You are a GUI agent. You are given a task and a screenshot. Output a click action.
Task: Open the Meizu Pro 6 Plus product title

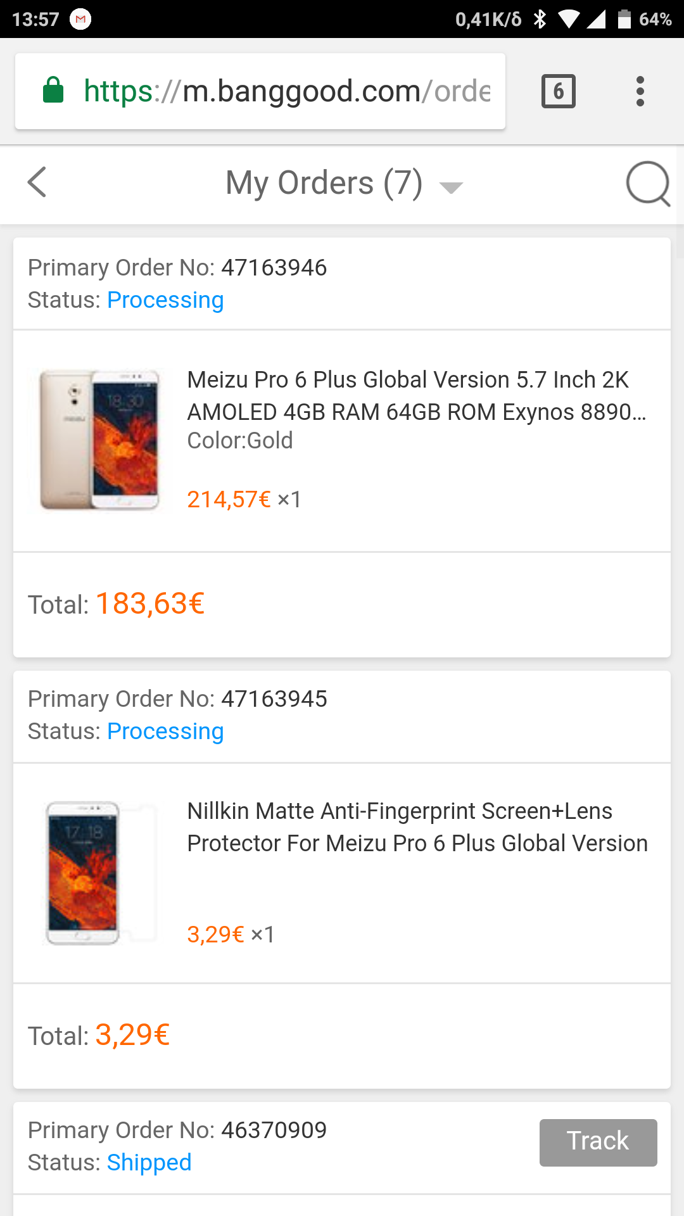[416, 396]
